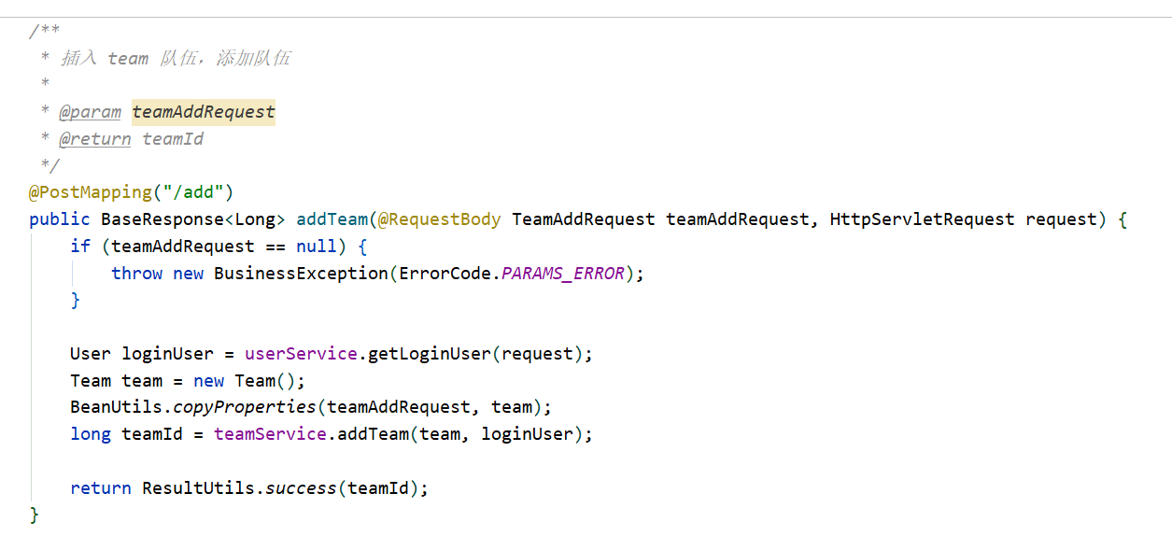Image resolution: width=1172 pixels, height=536 pixels.
Task: Click teamId argument inside success call
Action: point(378,488)
